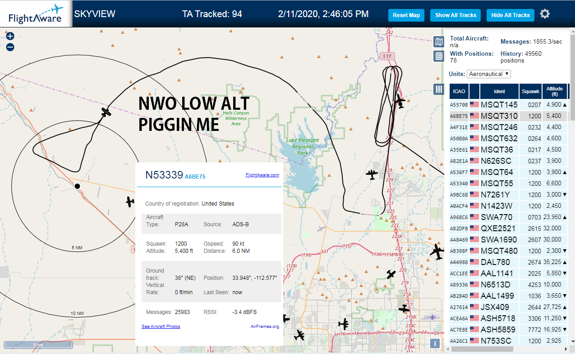The image size is (575, 354).
Task: Click the Reset Map button
Action: pyautogui.click(x=406, y=15)
